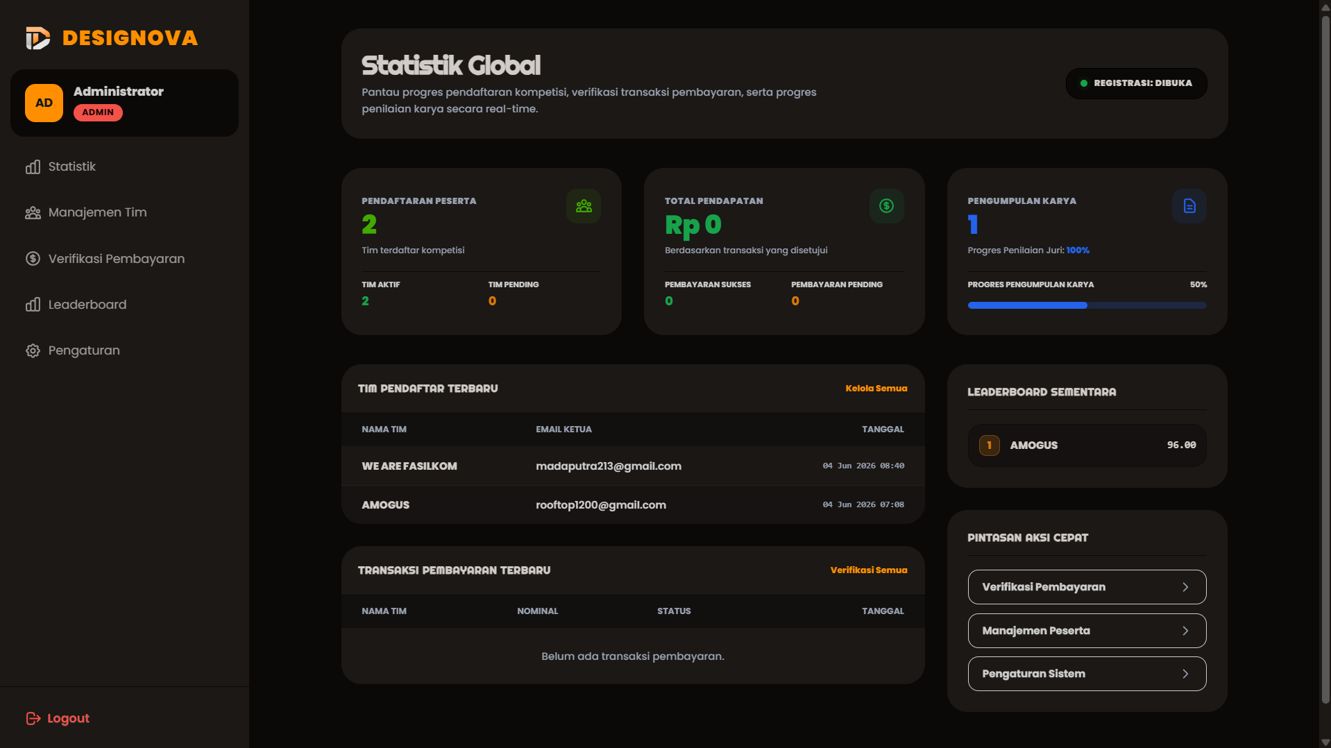
Task: Click the Kelola Semua link
Action: (876, 389)
